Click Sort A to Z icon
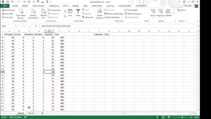This screenshot has height=119, width=211. click(x=65, y=12)
